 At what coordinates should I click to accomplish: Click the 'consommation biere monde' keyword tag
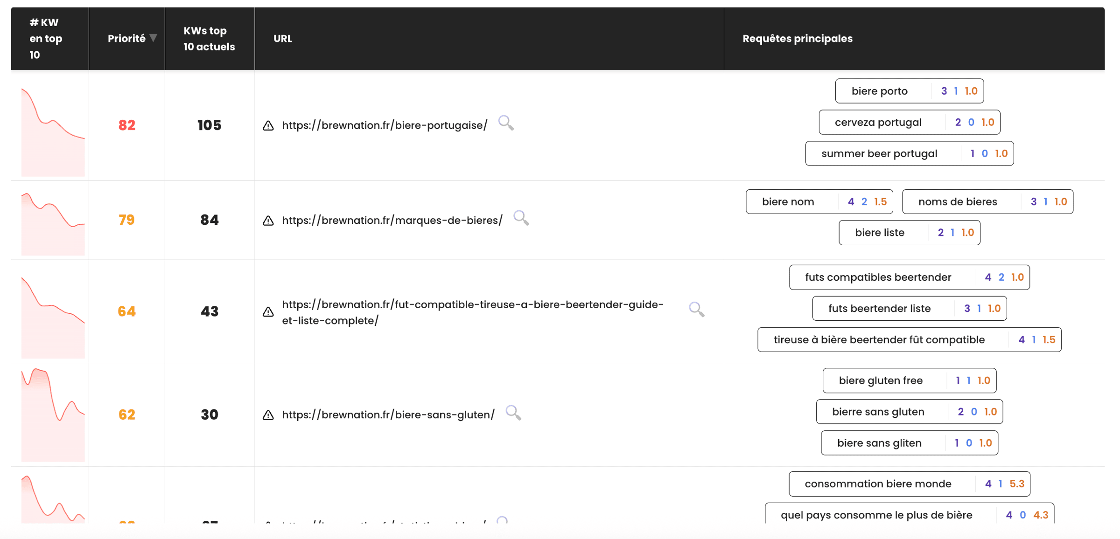[878, 484]
